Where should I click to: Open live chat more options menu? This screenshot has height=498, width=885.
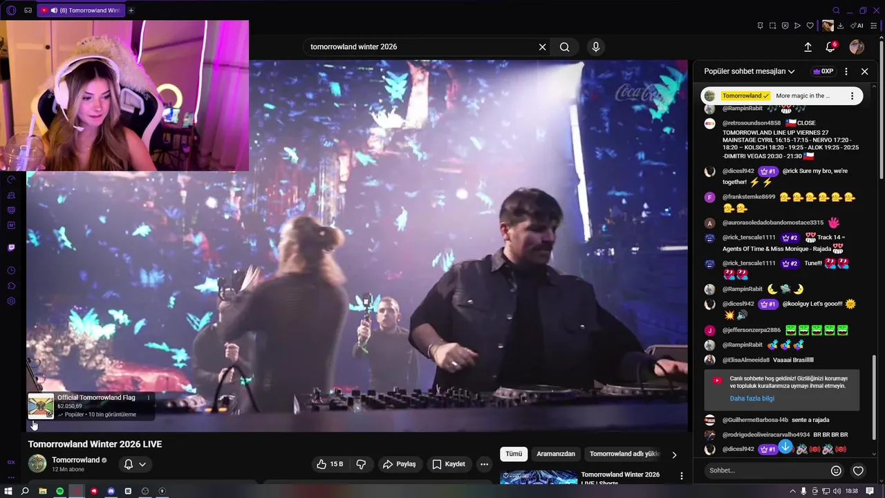(x=846, y=71)
